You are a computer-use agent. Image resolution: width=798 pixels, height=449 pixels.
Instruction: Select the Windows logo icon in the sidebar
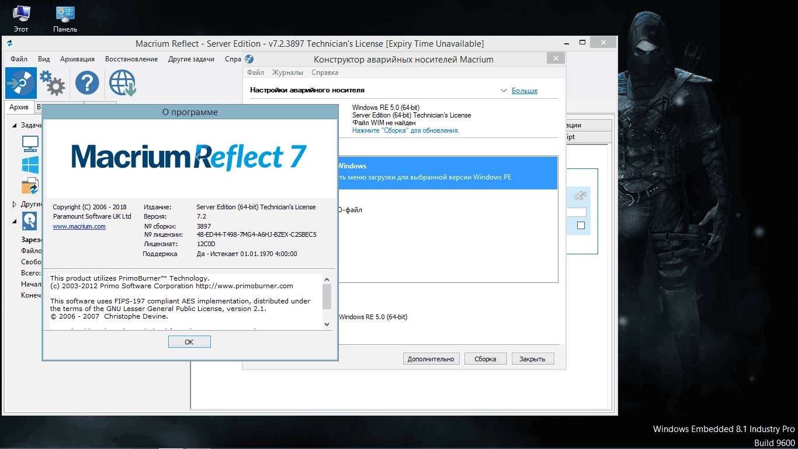tap(30, 165)
